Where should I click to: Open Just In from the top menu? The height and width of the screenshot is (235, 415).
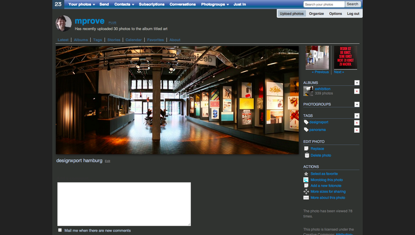(239, 4)
